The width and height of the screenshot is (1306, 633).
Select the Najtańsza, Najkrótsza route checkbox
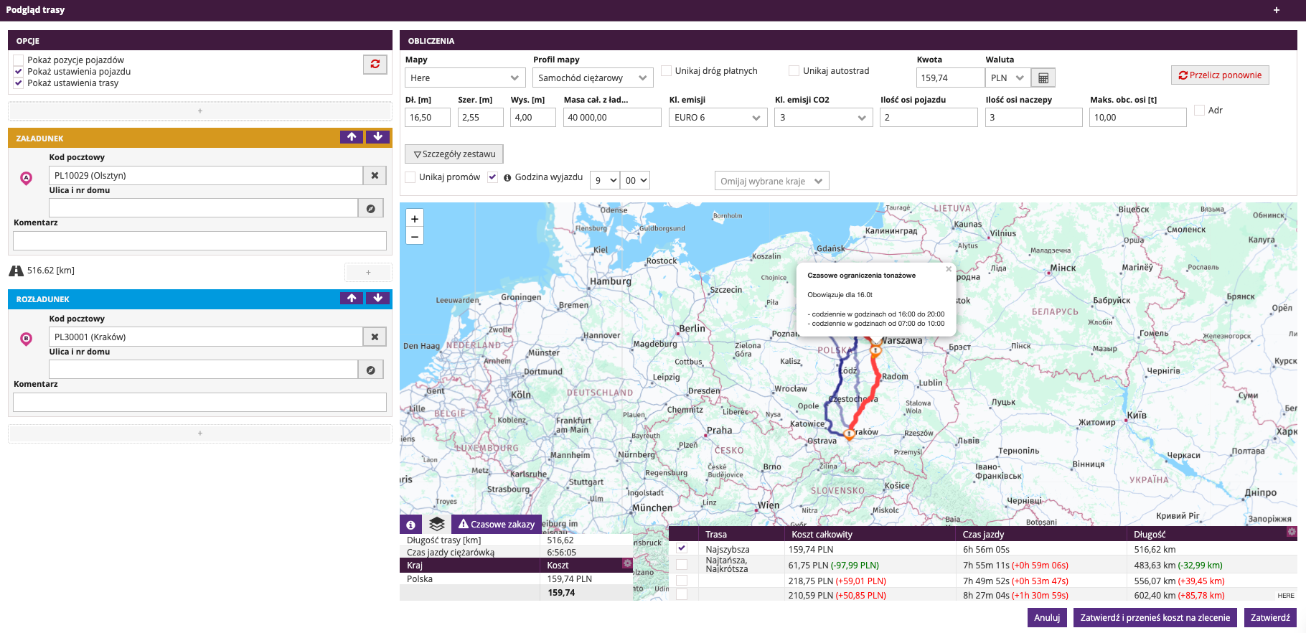[x=682, y=565]
